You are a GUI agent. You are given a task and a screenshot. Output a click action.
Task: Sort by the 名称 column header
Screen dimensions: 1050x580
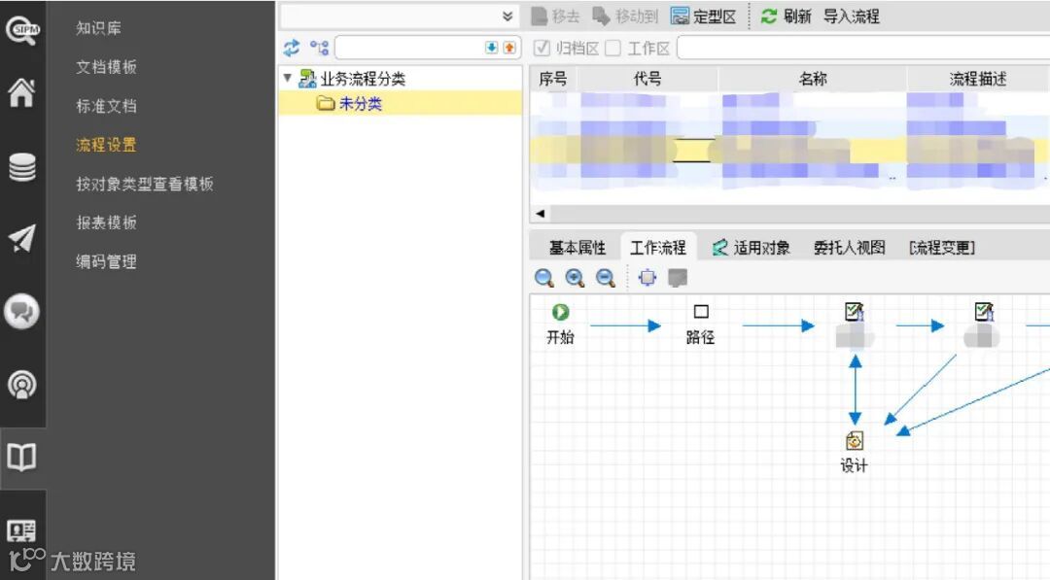tap(812, 79)
